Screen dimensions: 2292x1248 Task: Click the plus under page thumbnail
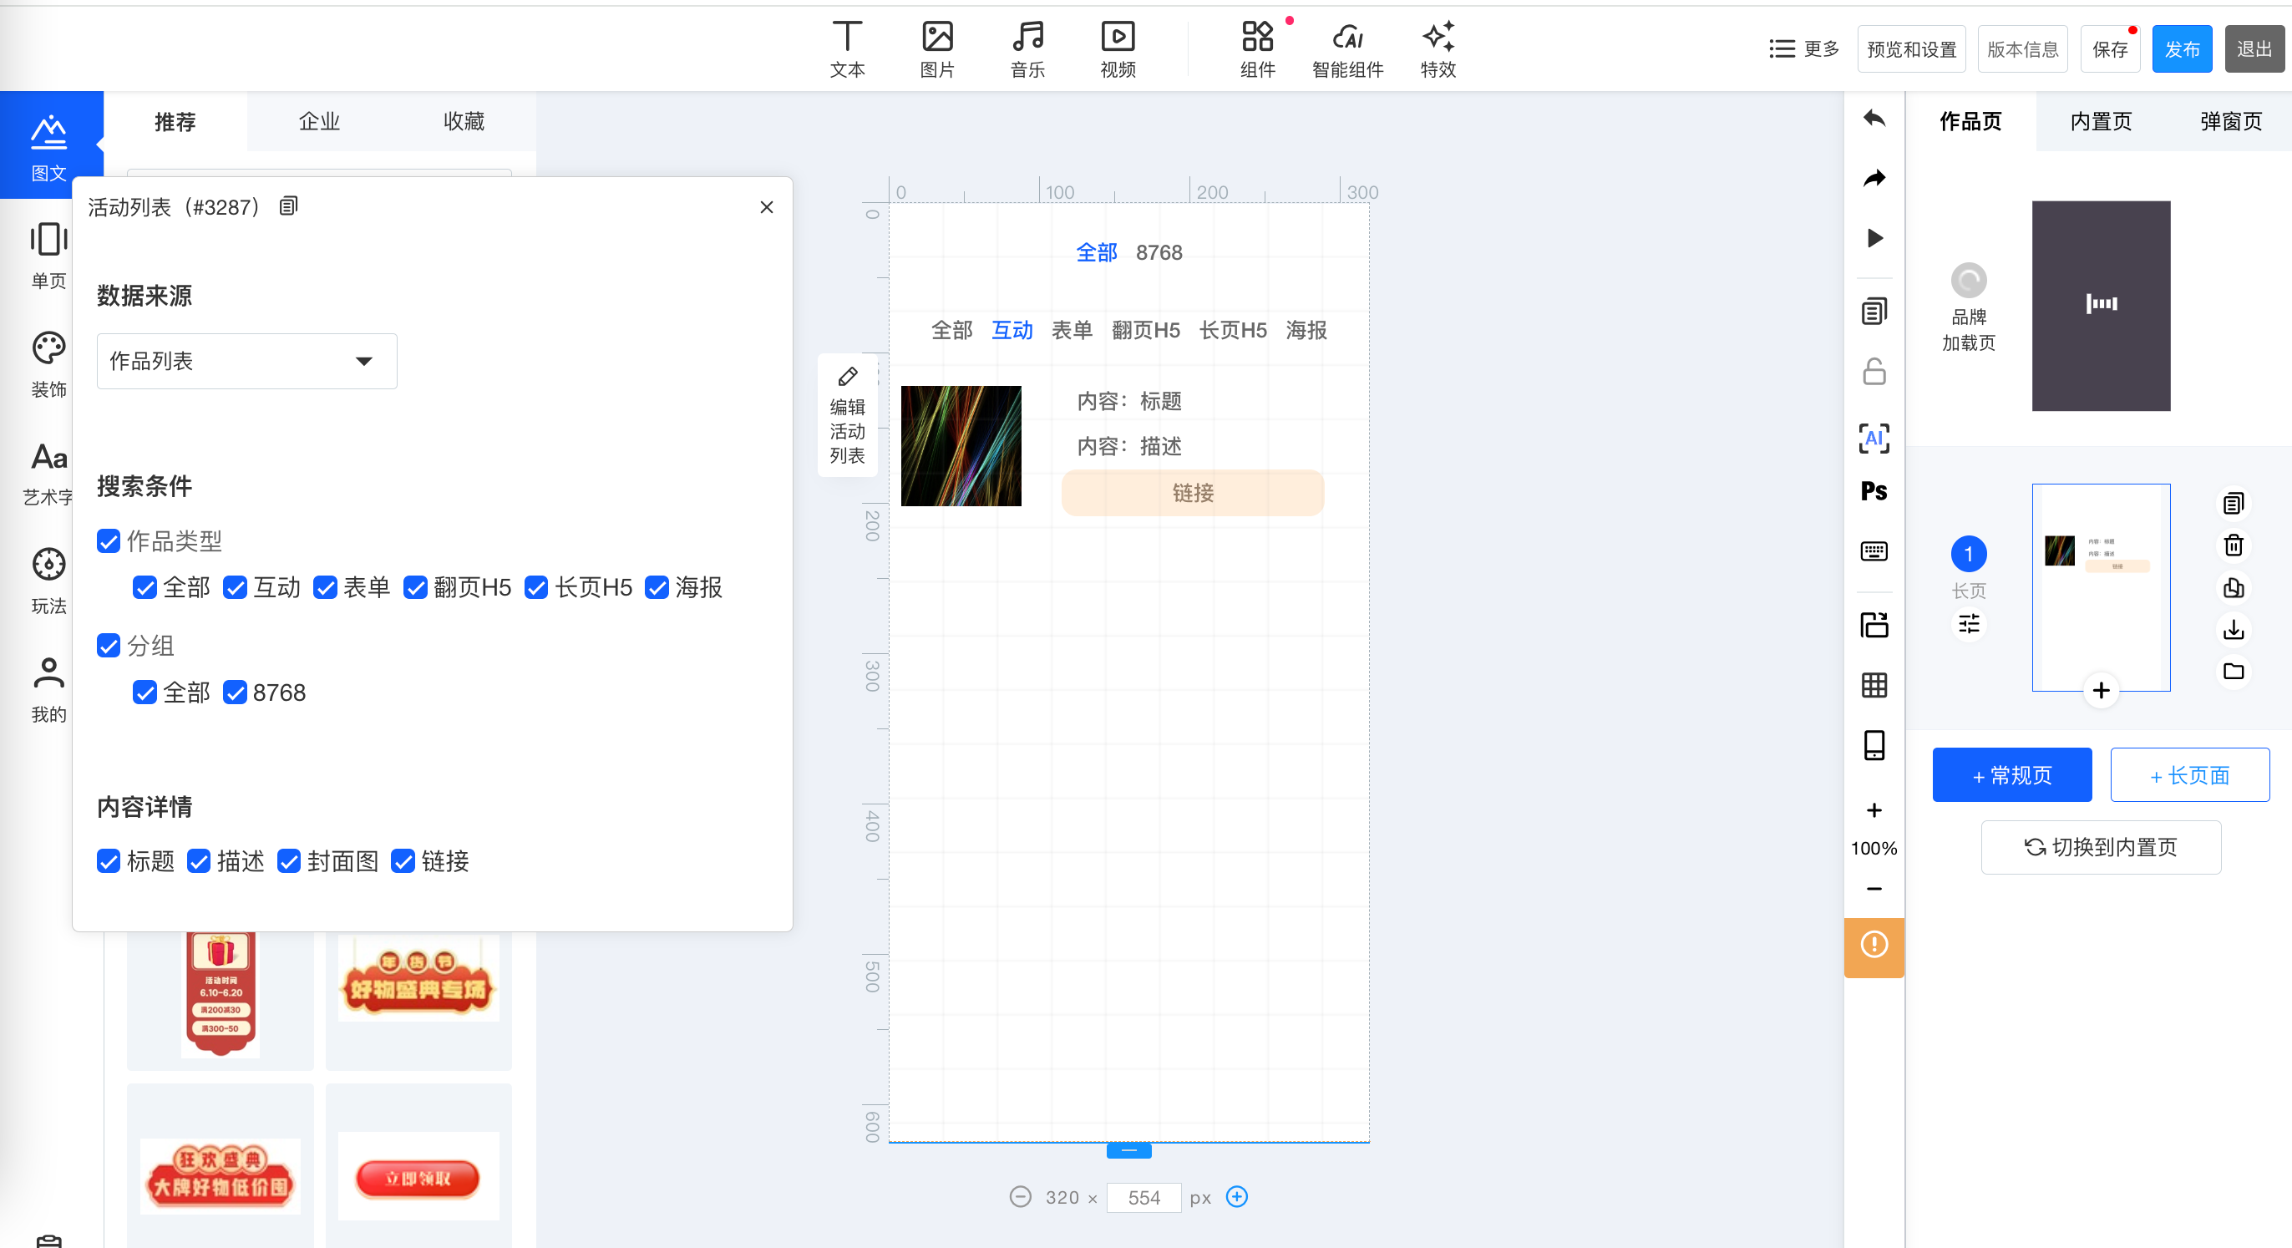click(x=2101, y=690)
